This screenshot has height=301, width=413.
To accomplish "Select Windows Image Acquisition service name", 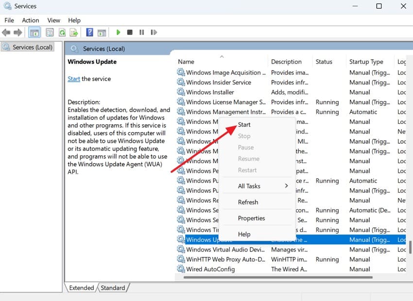I will pyautogui.click(x=226, y=72).
